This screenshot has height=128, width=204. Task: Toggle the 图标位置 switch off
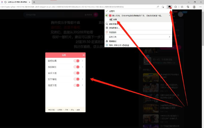76,61
